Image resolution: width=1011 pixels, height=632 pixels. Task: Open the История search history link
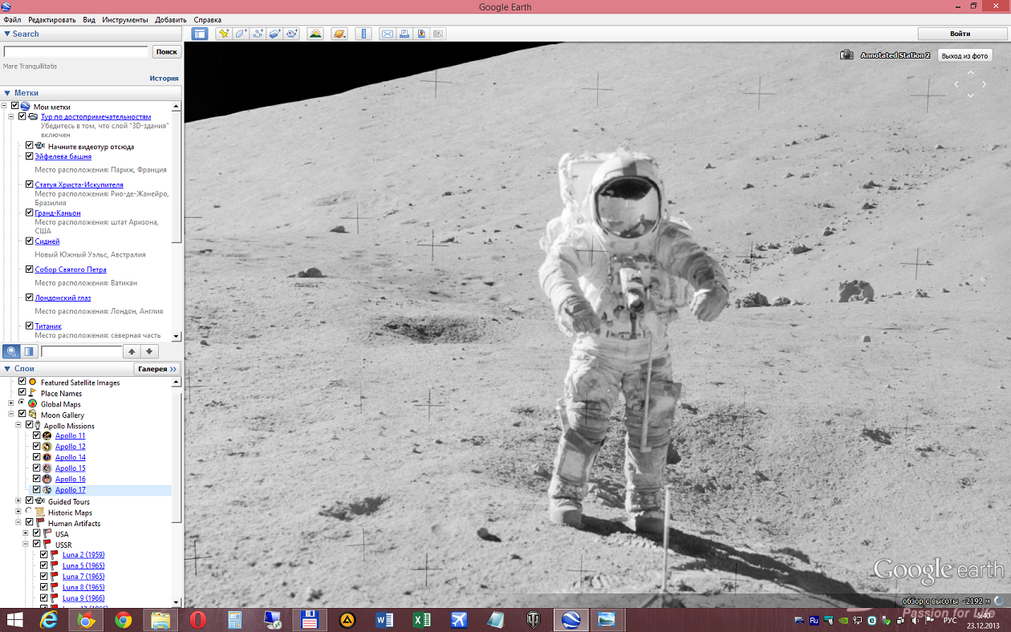click(x=164, y=79)
